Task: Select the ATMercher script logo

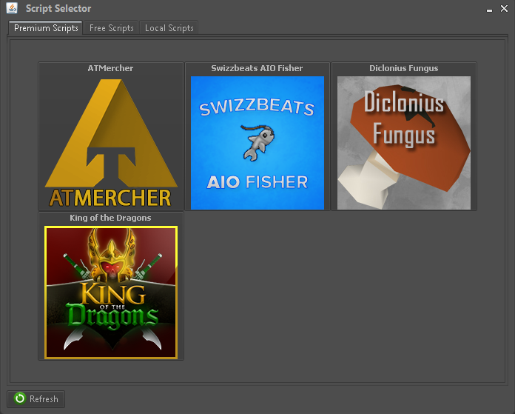Action: [x=111, y=143]
